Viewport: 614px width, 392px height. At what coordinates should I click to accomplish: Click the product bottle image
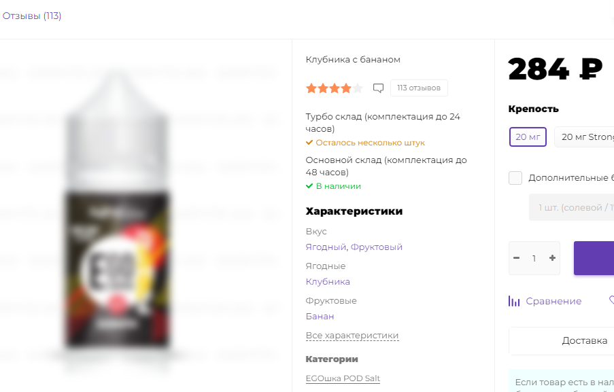click(x=118, y=211)
